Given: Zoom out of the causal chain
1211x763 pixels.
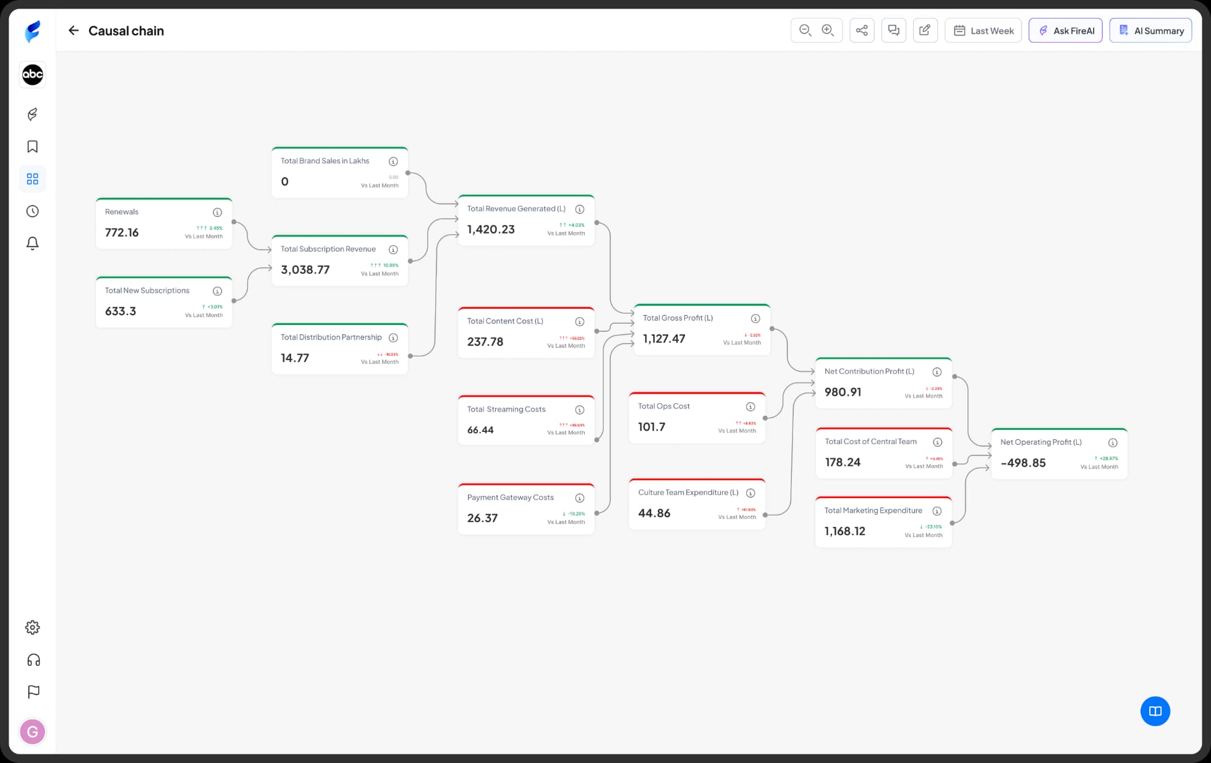Looking at the screenshot, I should pyautogui.click(x=805, y=30).
